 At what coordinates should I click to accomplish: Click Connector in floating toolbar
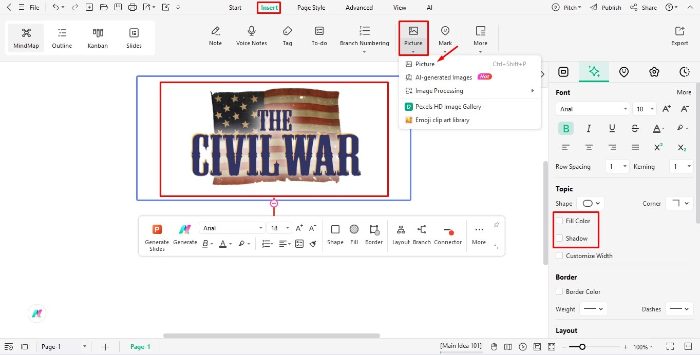tap(448, 235)
